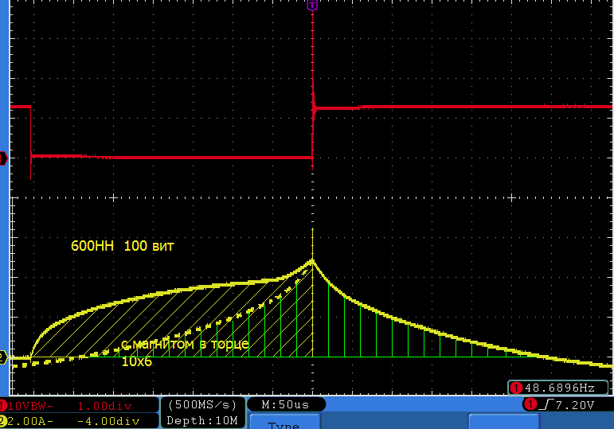
Task: Select the channel 2 number badge in status bar
Action: click(x=4, y=420)
